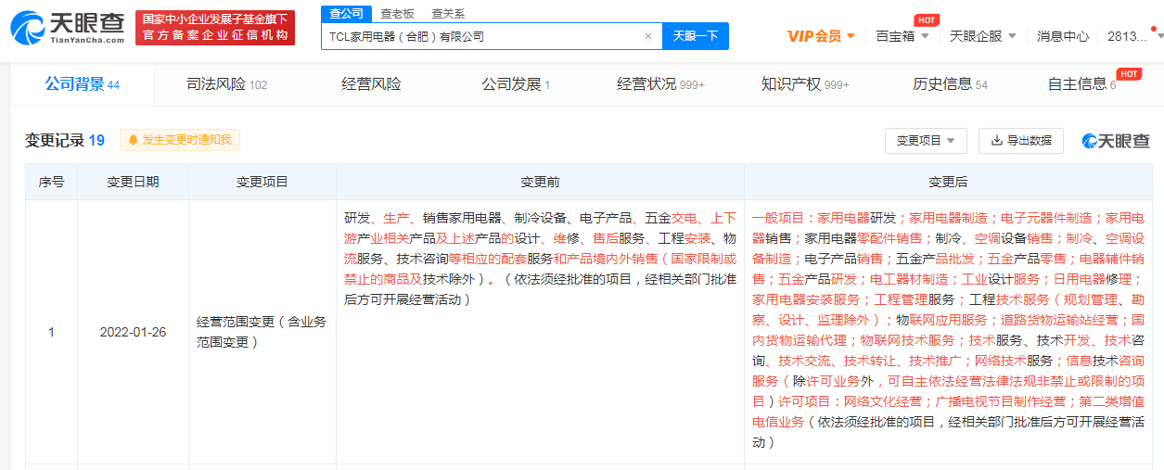The image size is (1164, 470).
Task: Open the 知识产权 tab
Action: click(805, 84)
